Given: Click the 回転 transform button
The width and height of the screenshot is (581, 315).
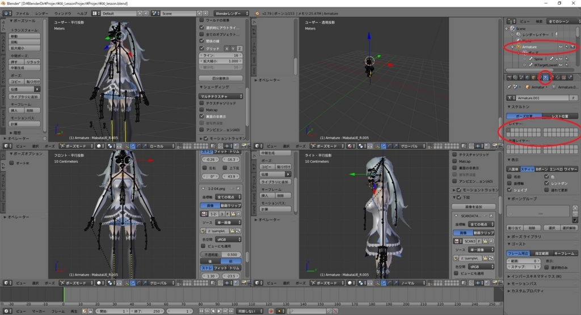Looking at the screenshot, I should (24, 42).
